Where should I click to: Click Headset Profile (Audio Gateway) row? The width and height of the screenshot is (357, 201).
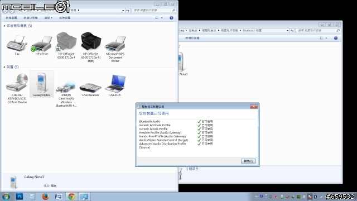click(176, 133)
